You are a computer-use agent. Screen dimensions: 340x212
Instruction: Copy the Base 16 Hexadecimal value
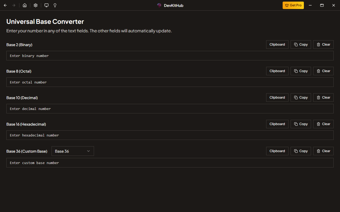point(301,124)
